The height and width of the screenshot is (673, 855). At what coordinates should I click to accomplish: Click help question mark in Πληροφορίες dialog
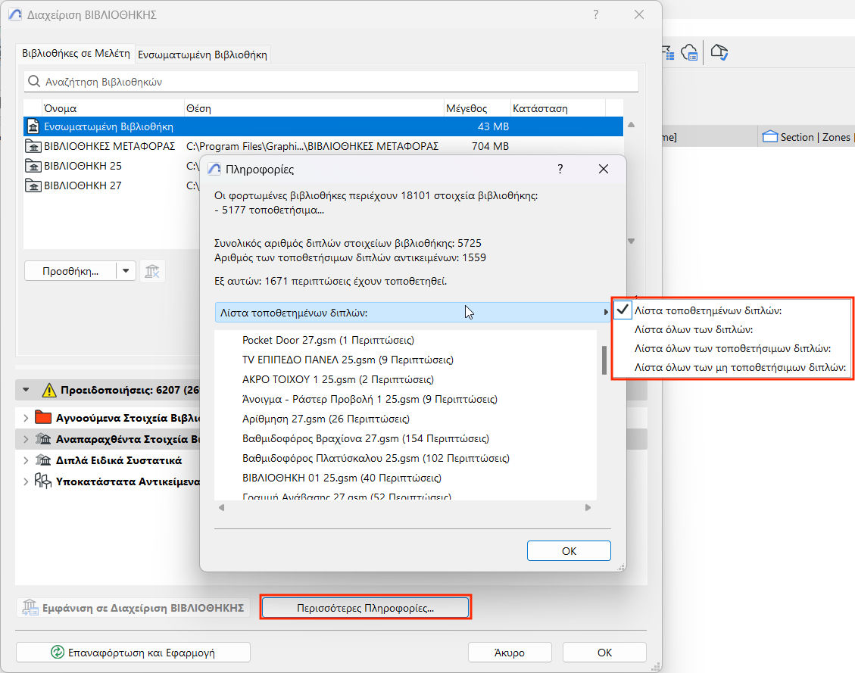coord(560,169)
